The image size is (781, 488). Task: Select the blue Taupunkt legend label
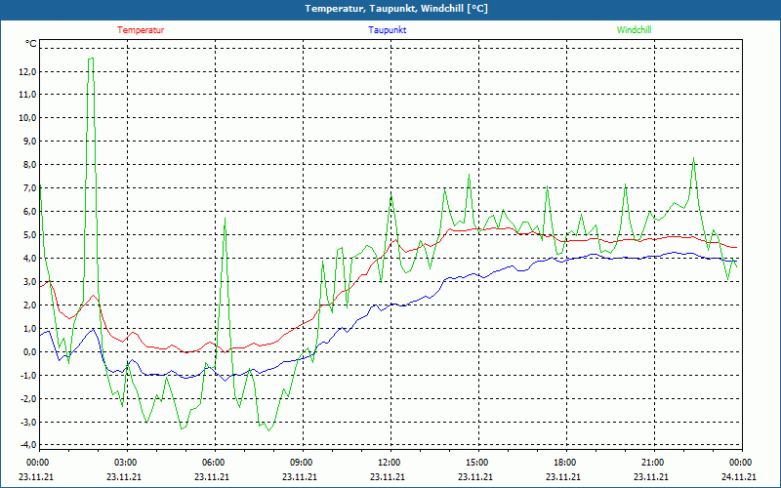coord(388,30)
